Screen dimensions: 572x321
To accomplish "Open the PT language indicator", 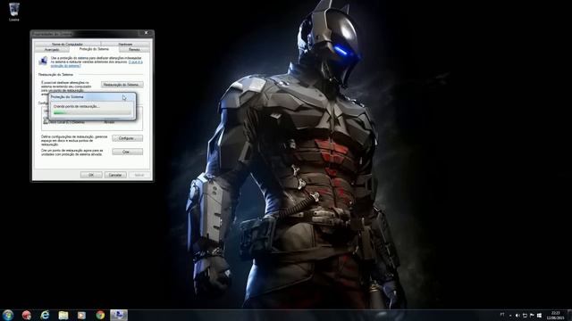I will coord(502,315).
